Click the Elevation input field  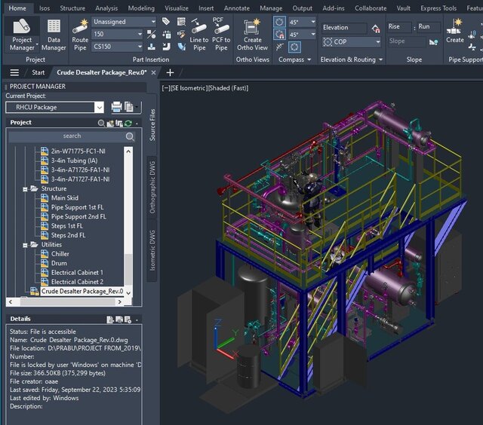(x=345, y=28)
